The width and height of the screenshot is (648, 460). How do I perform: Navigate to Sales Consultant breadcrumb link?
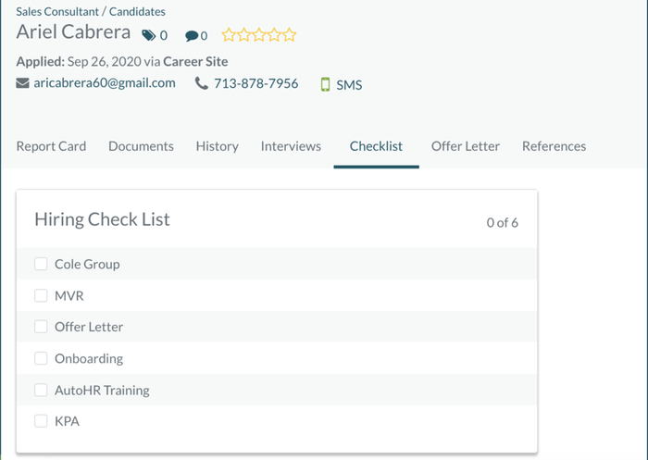coord(57,12)
